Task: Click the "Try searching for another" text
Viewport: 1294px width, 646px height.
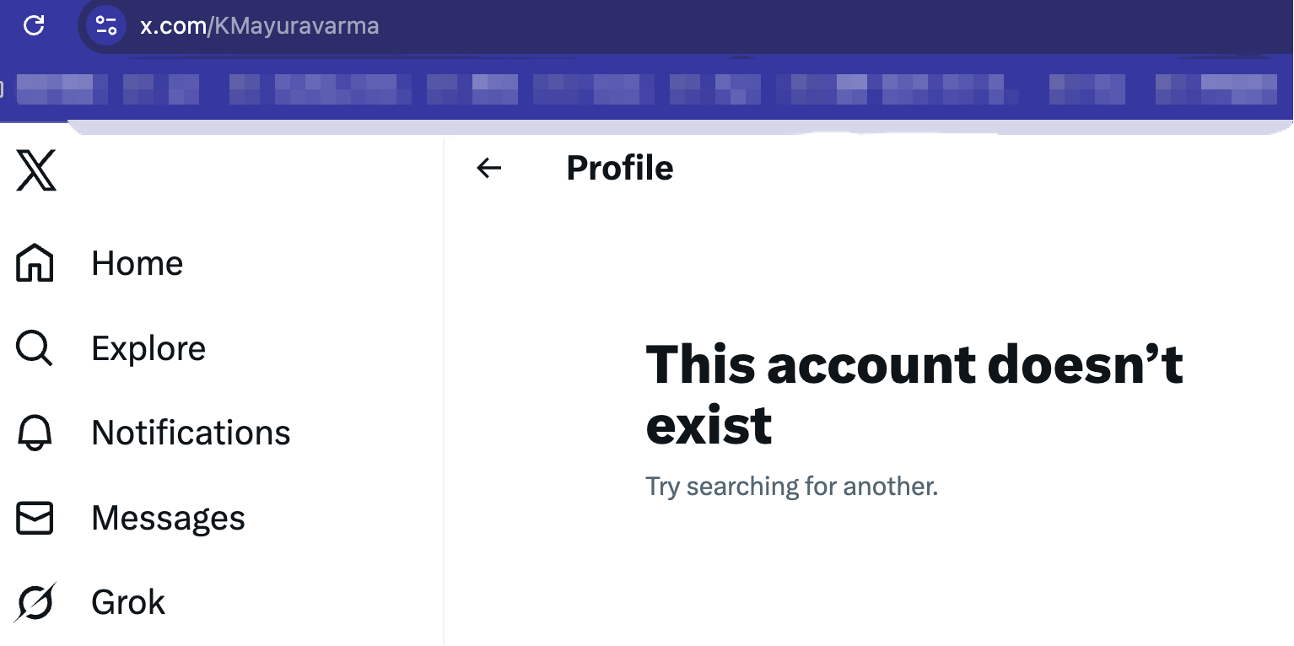Action: (791, 487)
